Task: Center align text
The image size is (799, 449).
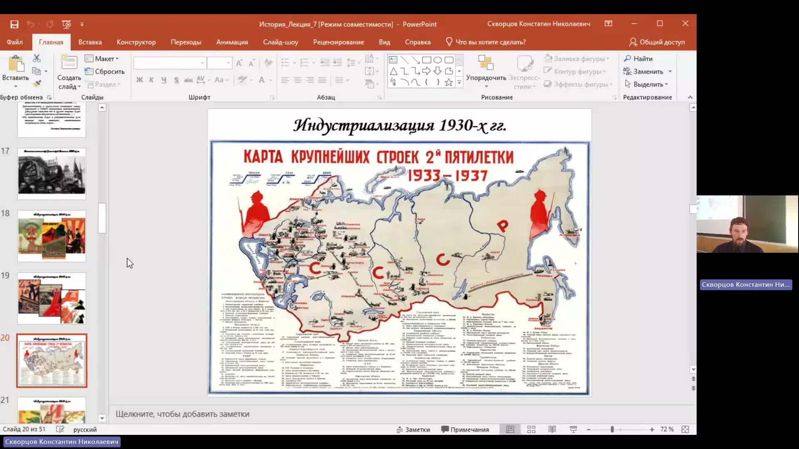Action: 298,80
